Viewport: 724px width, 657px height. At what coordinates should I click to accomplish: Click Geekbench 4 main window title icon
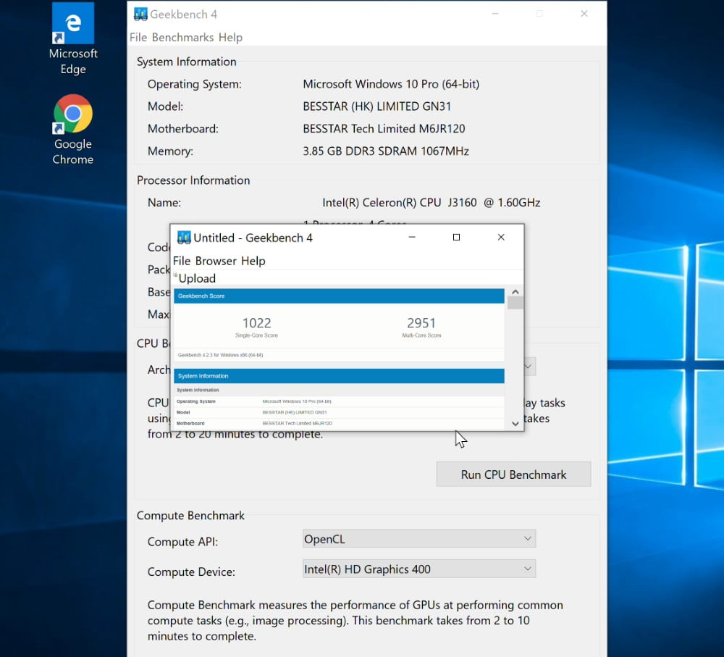click(x=140, y=14)
